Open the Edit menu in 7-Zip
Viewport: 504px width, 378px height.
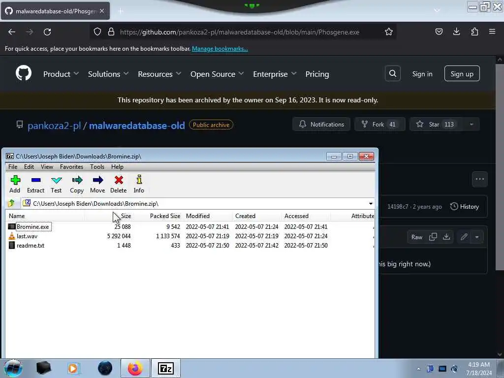click(x=29, y=166)
